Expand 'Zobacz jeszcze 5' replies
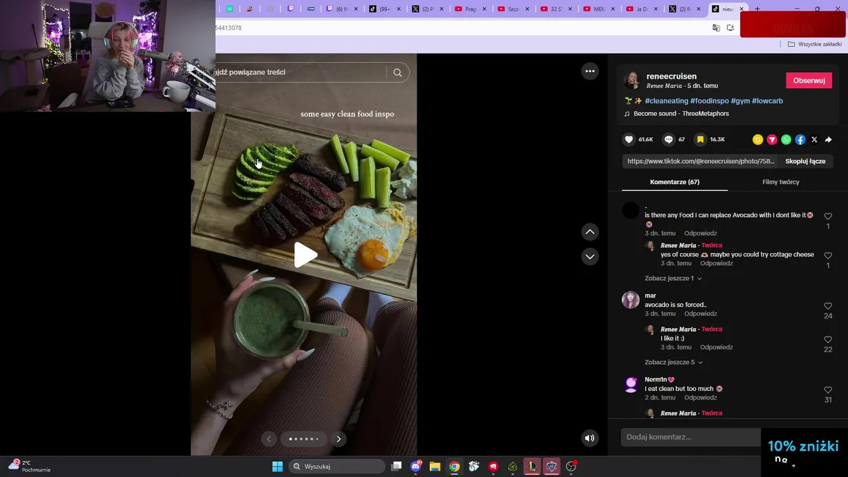The height and width of the screenshot is (477, 848). (x=673, y=362)
